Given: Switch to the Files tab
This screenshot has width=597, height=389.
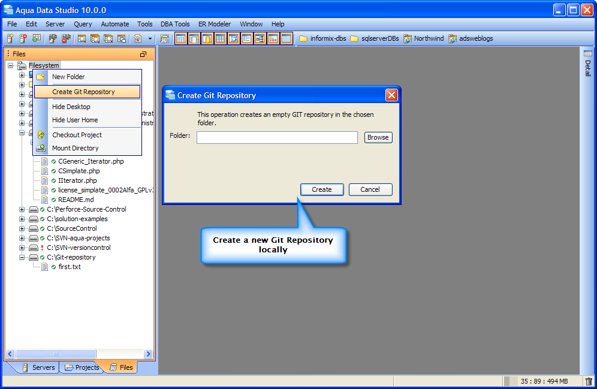Looking at the screenshot, I should pyautogui.click(x=122, y=367).
